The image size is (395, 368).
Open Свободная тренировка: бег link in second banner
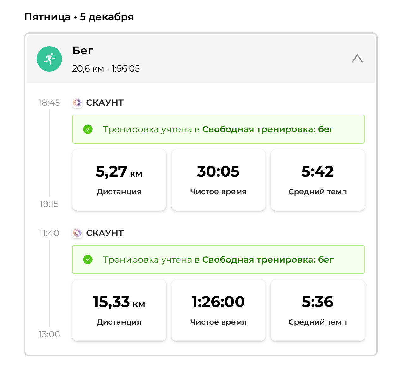pyautogui.click(x=268, y=259)
